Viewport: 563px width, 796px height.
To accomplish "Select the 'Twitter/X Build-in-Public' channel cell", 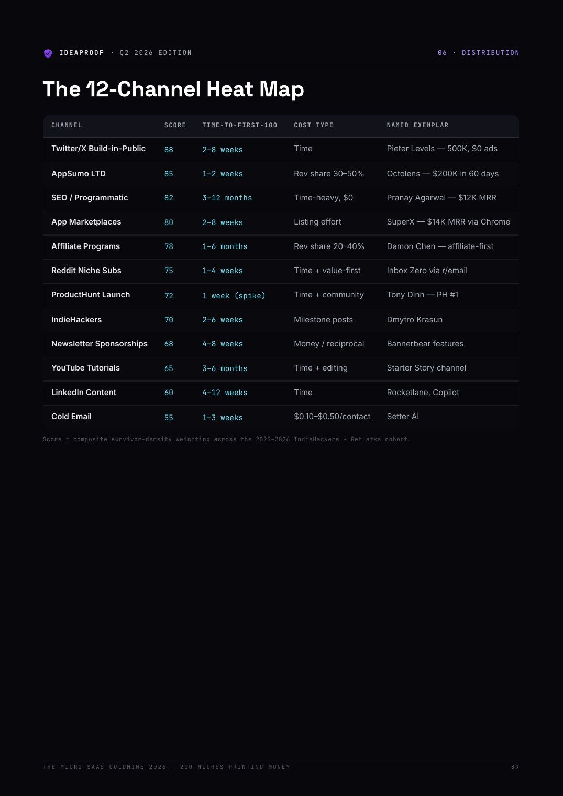I will (x=98, y=149).
